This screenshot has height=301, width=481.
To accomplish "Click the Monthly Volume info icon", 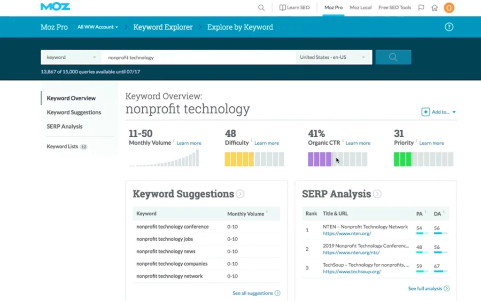I will (x=174, y=141).
